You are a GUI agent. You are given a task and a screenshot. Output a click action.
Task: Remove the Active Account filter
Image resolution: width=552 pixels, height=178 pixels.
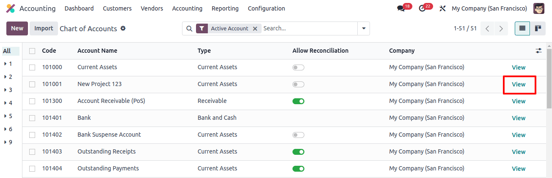255,29
